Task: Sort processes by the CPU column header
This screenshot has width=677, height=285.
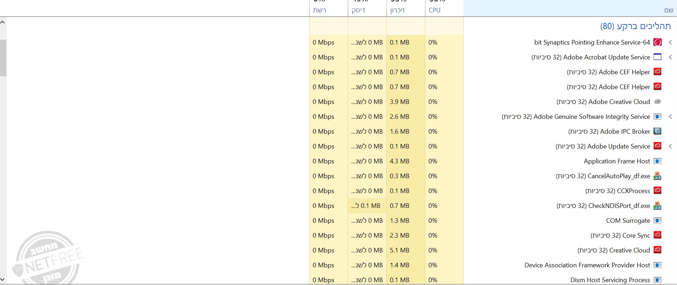Action: [444, 8]
